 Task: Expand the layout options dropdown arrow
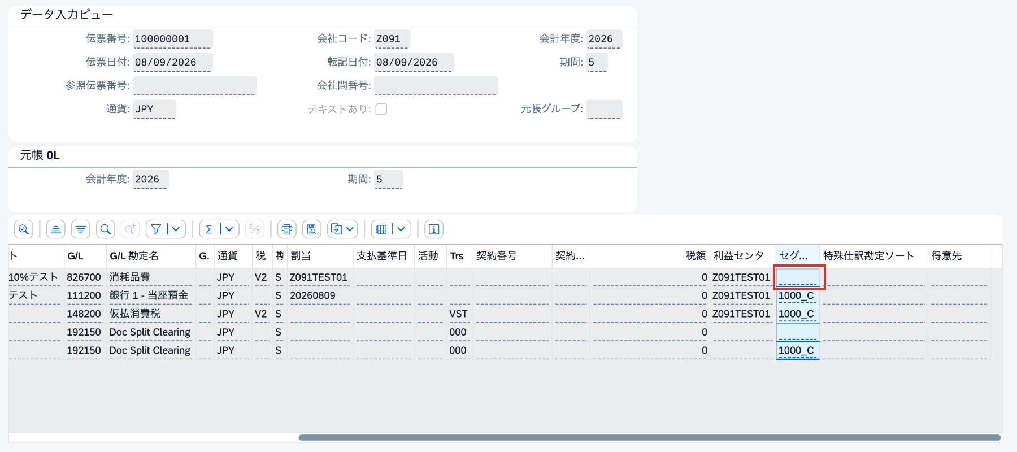pos(402,229)
